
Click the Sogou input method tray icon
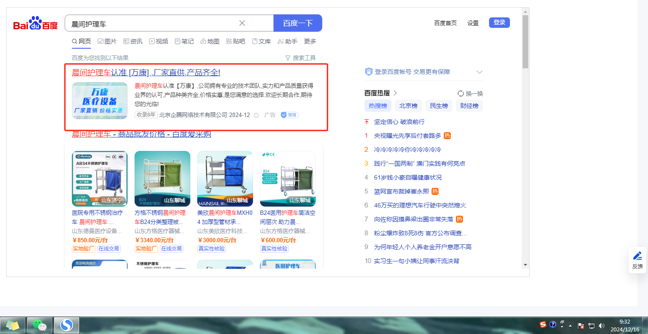tap(543, 324)
